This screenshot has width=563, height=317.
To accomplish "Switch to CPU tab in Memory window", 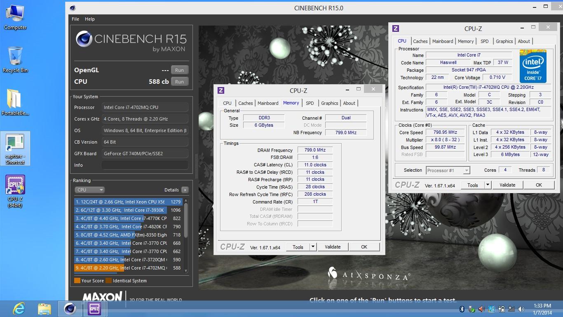I will pyautogui.click(x=228, y=103).
